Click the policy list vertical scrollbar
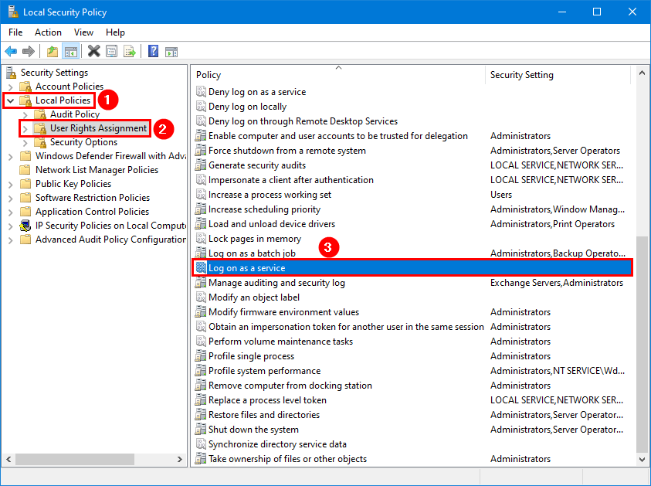 point(643,340)
